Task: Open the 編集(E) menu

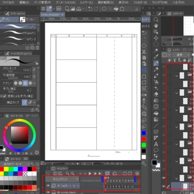Action: [24, 2]
